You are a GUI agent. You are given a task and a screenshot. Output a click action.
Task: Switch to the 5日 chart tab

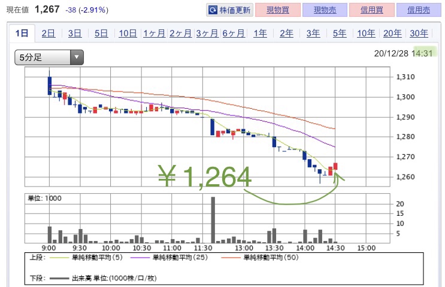pos(101,33)
